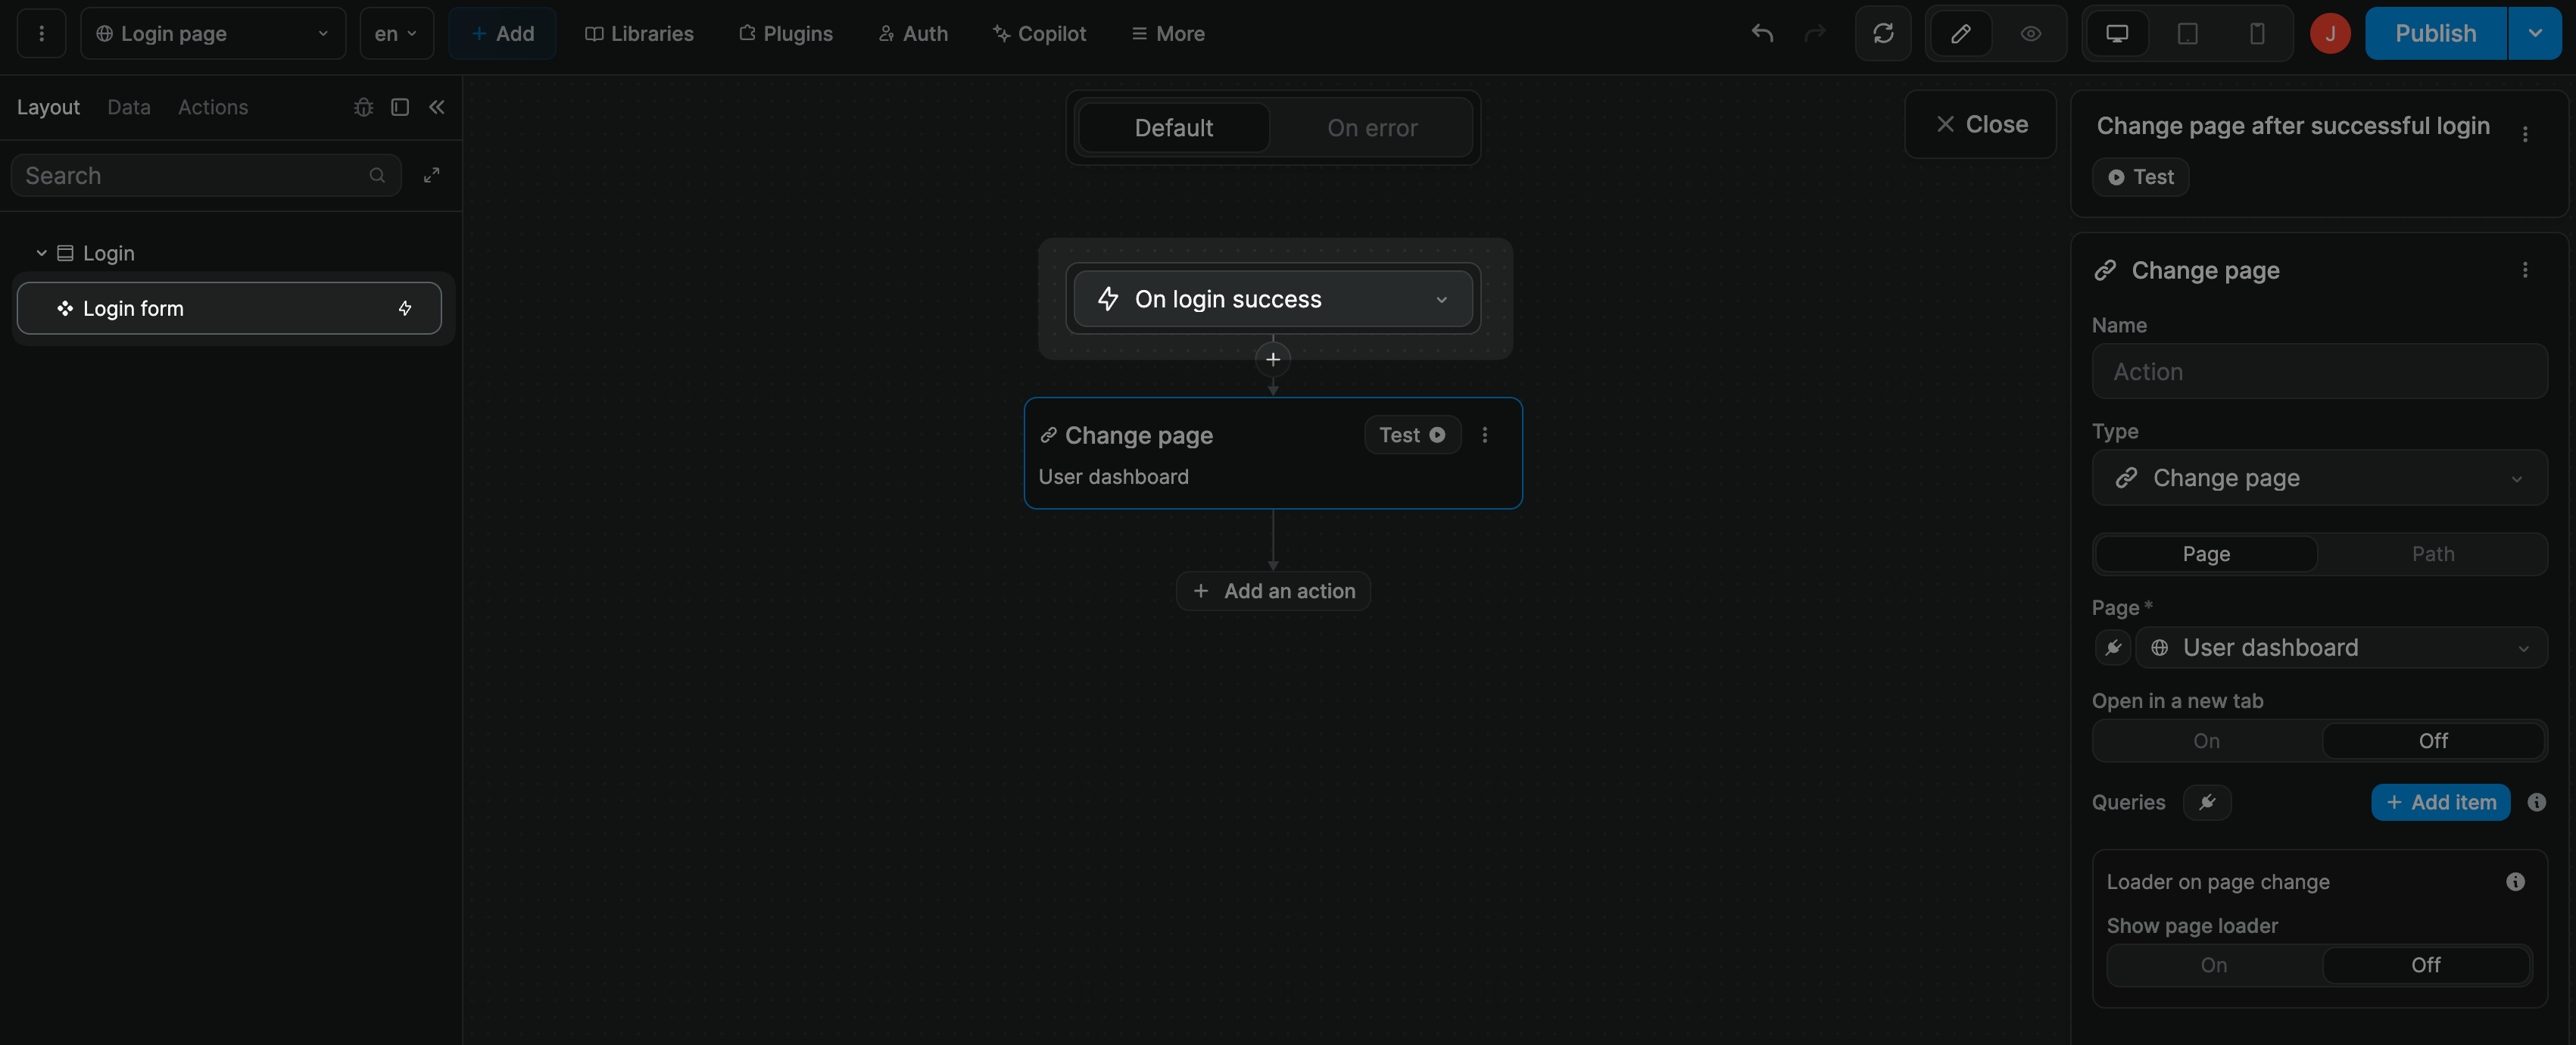Image resolution: width=2576 pixels, height=1045 pixels.
Task: Open preview with the eye icon
Action: click(x=2030, y=33)
